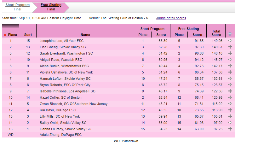Sort by the Total Score column header
This screenshot has height=146, width=258.
click(x=216, y=33)
